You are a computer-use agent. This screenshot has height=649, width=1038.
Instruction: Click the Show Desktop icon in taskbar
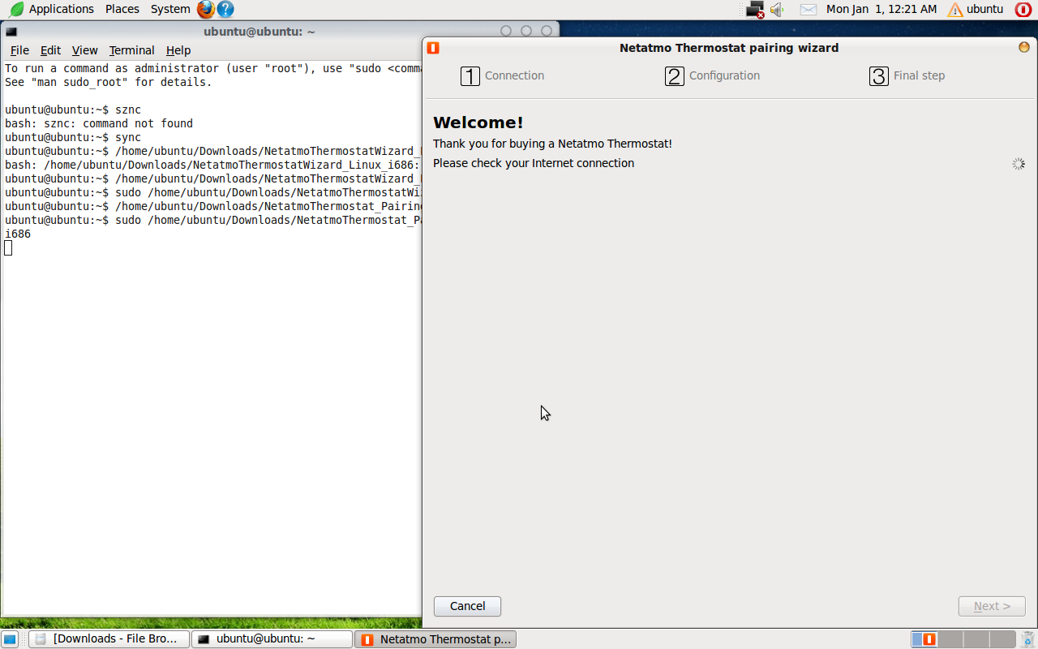click(x=10, y=639)
